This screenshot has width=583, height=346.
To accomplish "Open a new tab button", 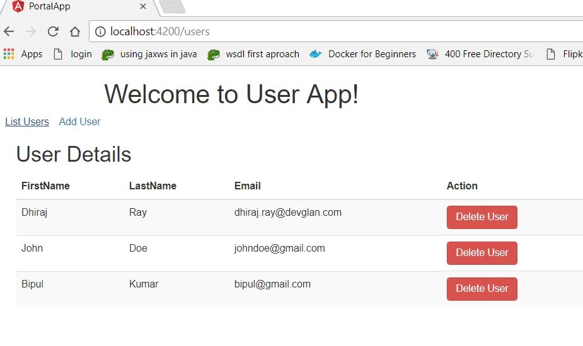I will pos(172,6).
